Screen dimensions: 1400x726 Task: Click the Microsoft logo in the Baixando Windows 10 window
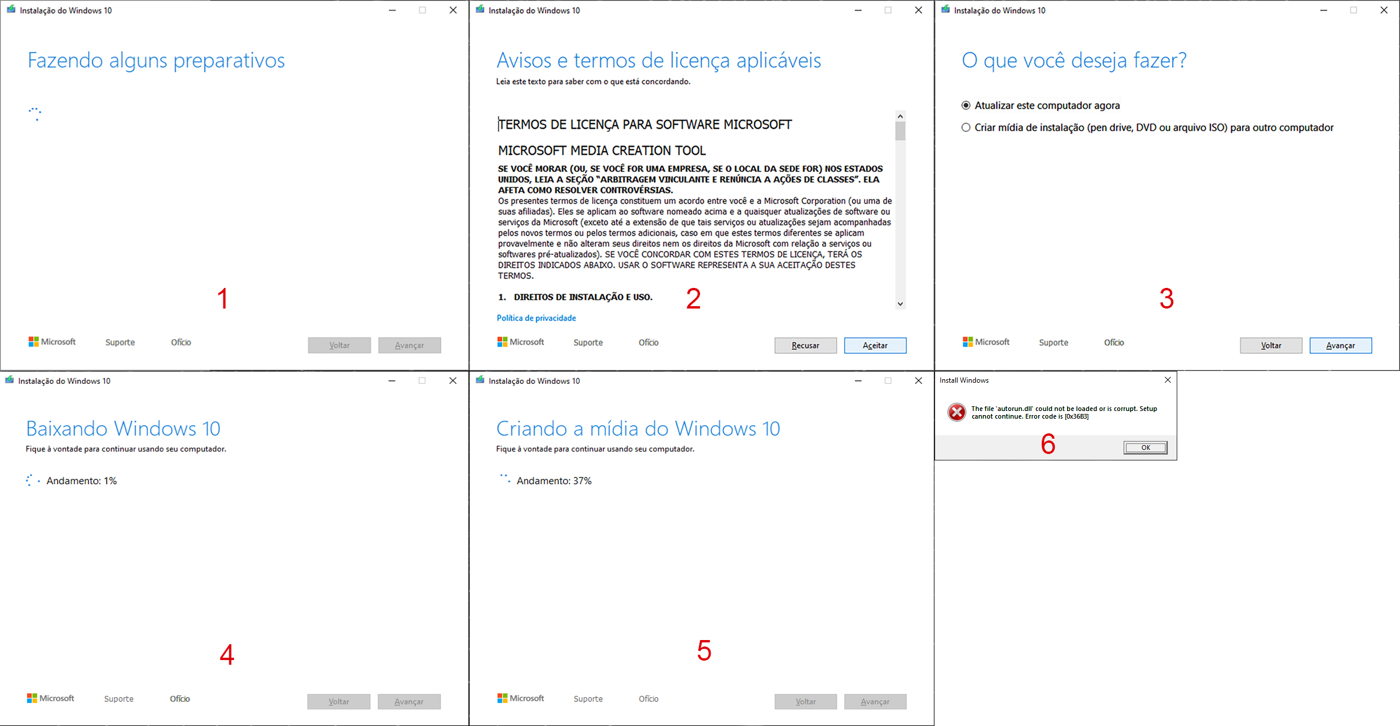pos(50,698)
